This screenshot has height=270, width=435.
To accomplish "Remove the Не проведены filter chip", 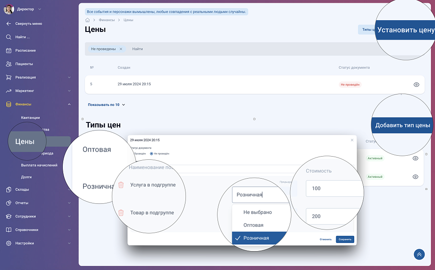I will pos(121,49).
